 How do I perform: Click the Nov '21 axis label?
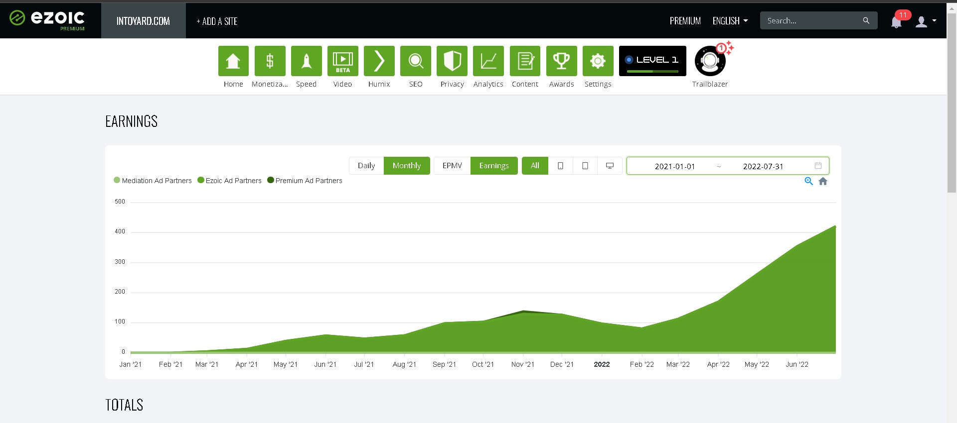coord(522,364)
